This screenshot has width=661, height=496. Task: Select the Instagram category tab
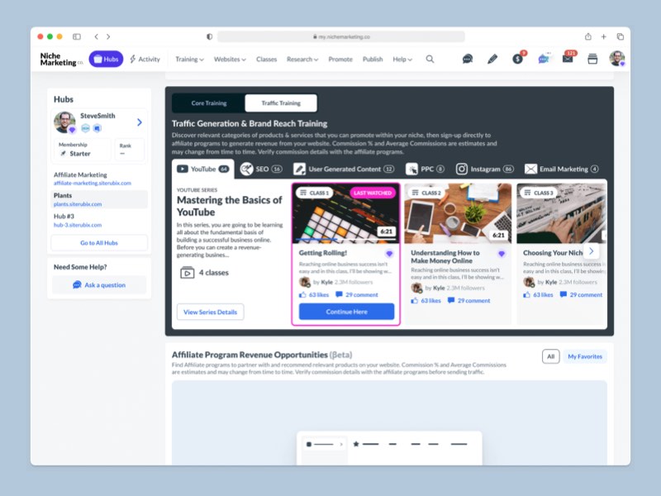485,169
